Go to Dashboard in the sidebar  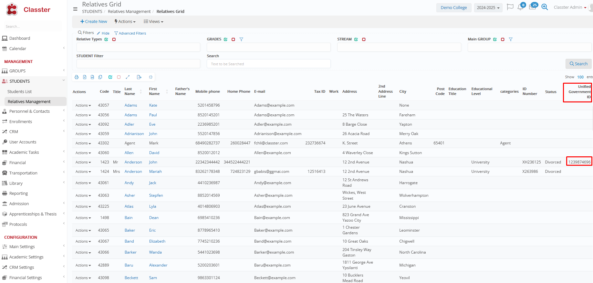coord(19,38)
